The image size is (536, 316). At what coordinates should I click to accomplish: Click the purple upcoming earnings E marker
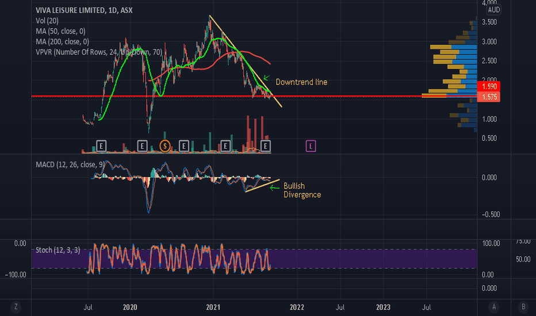pyautogui.click(x=311, y=146)
